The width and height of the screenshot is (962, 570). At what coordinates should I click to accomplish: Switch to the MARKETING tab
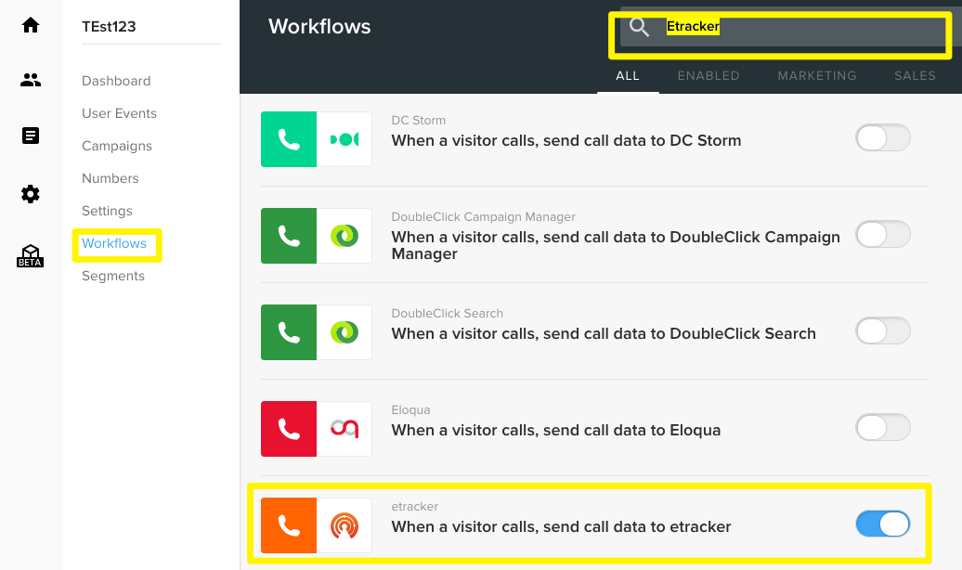click(x=817, y=76)
